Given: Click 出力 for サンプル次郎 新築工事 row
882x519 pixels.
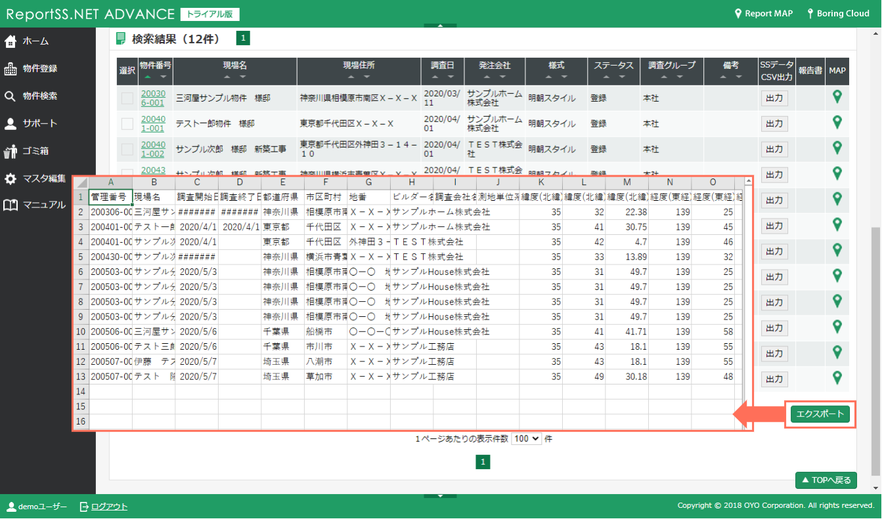Looking at the screenshot, I should [774, 150].
